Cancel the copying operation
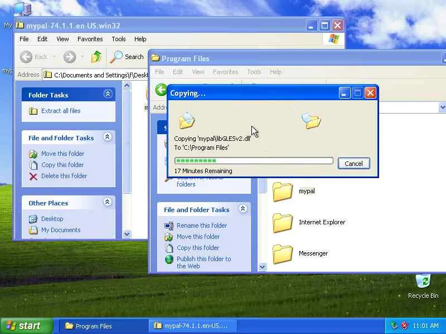The width and height of the screenshot is (446, 334). click(x=354, y=164)
